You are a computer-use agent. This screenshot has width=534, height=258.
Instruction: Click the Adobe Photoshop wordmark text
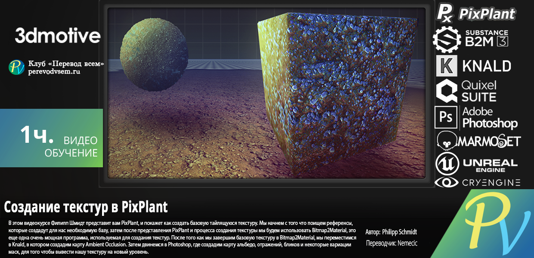(490, 118)
